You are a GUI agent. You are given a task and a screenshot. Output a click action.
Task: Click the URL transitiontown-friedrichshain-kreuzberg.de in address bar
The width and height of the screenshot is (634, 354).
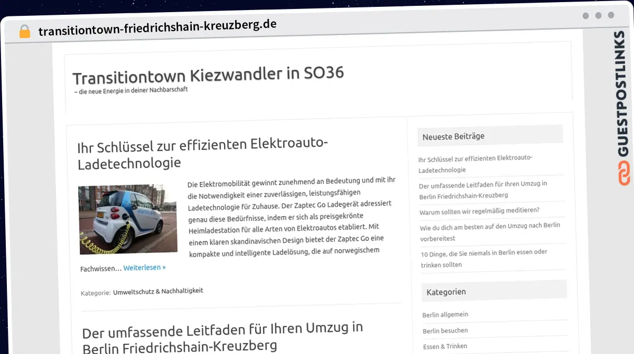[157, 27]
